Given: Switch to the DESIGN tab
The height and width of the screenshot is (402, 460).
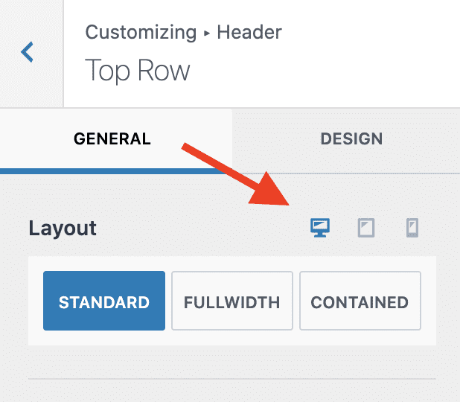Looking at the screenshot, I should [351, 138].
